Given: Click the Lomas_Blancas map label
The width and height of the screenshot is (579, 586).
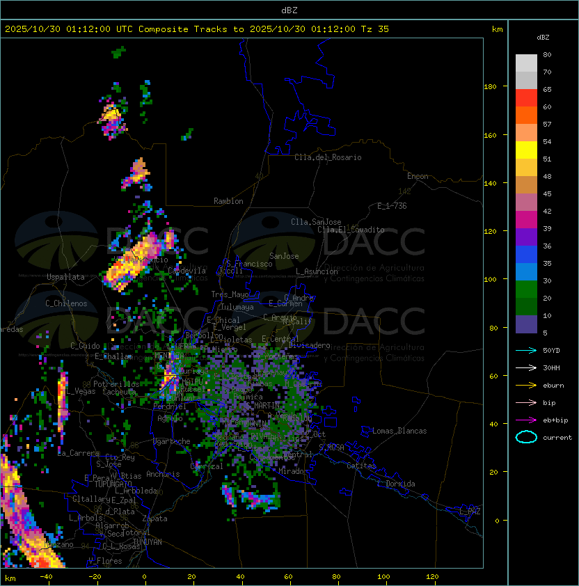Looking at the screenshot, I should pos(399,431).
